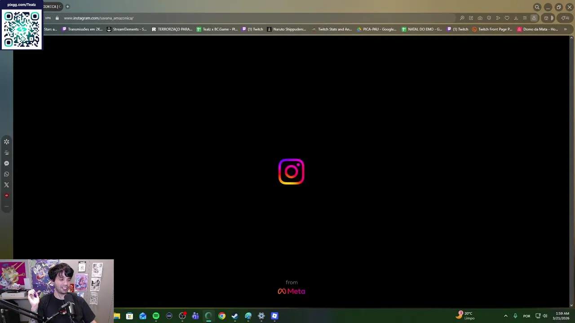
Task: Expand the system tray hidden icons chevron
Action: click(x=505, y=316)
